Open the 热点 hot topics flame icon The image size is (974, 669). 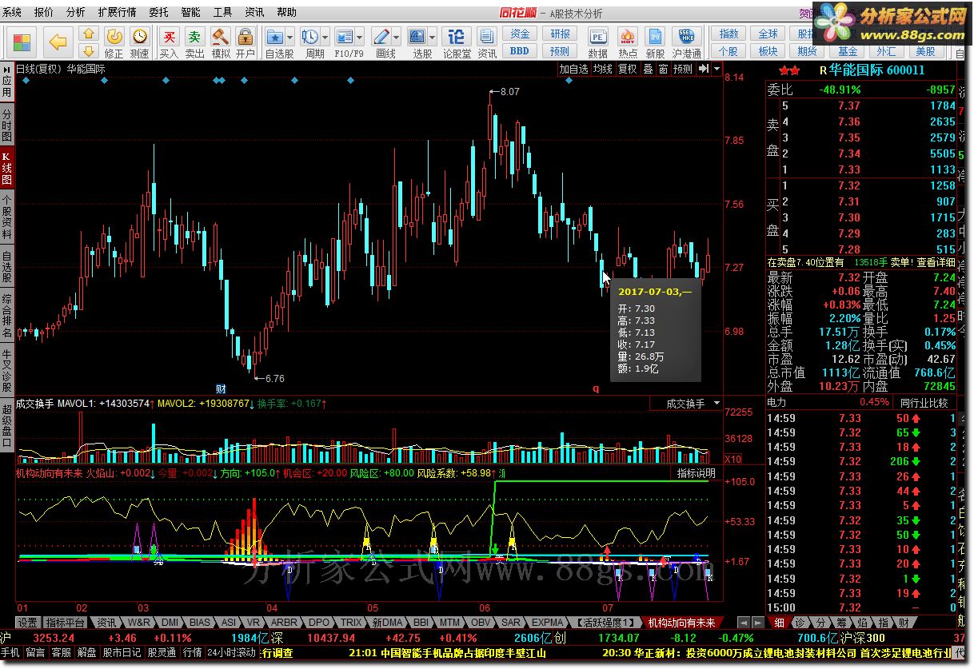coord(628,42)
